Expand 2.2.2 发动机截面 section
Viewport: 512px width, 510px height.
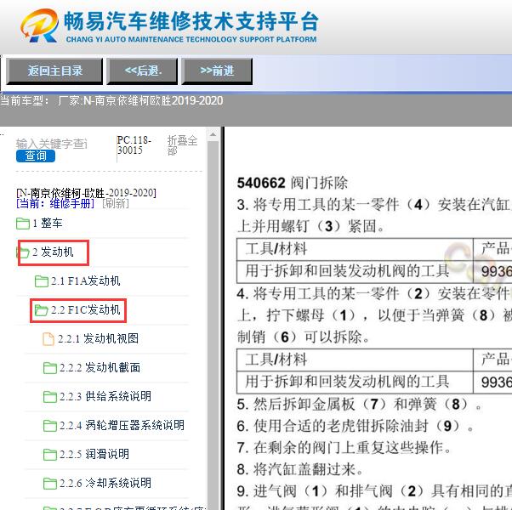(x=100, y=368)
